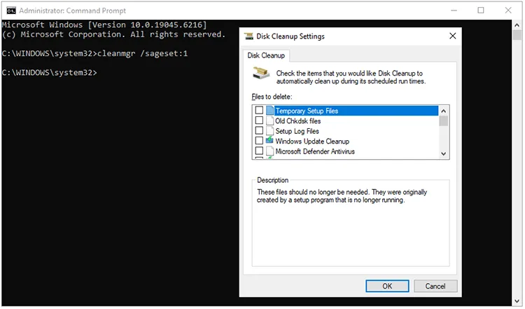
Task: Minimize the Command Prompt window
Action: click(455, 11)
